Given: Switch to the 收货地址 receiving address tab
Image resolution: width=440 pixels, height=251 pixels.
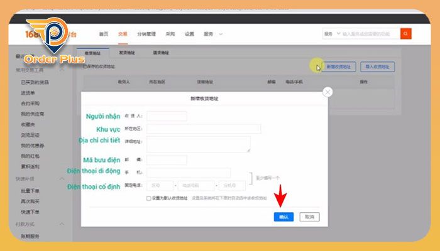Looking at the screenshot, I should pyautogui.click(x=92, y=53).
